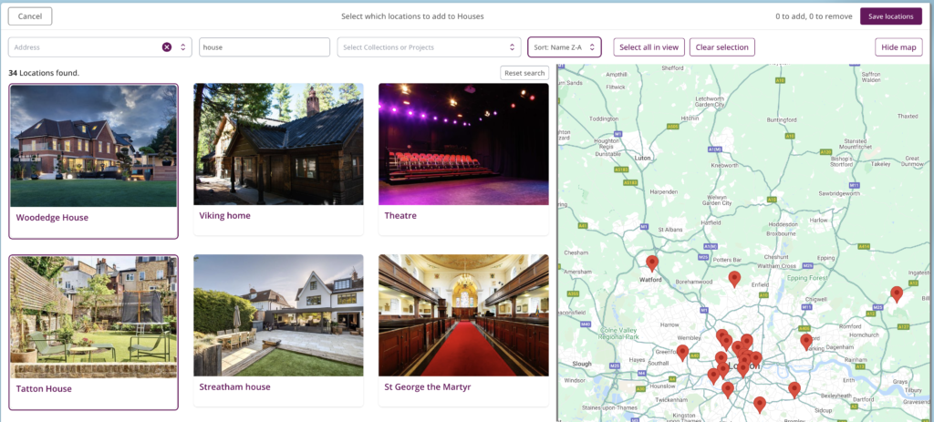Viewport: 934px width, 422px height.
Task: Click the "Select which locations to add to Houses" heading
Action: pos(412,16)
